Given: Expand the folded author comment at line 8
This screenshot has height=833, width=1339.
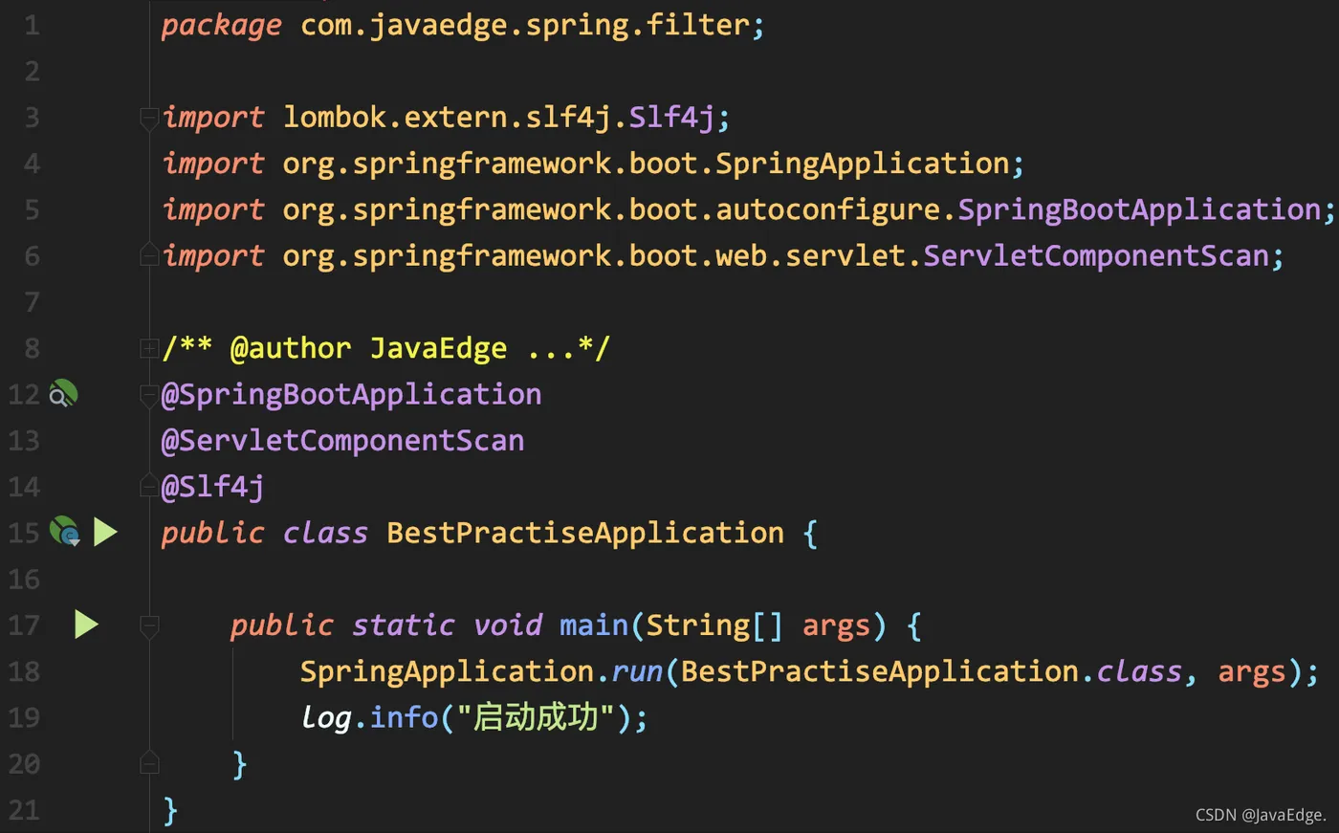Looking at the screenshot, I should [149, 348].
